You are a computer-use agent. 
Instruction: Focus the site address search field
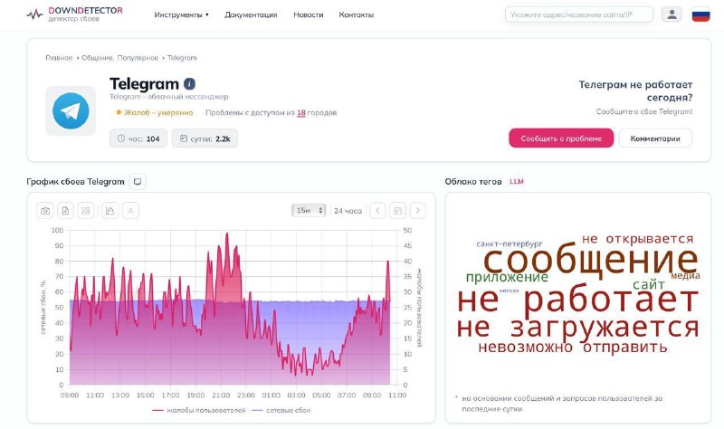579,14
